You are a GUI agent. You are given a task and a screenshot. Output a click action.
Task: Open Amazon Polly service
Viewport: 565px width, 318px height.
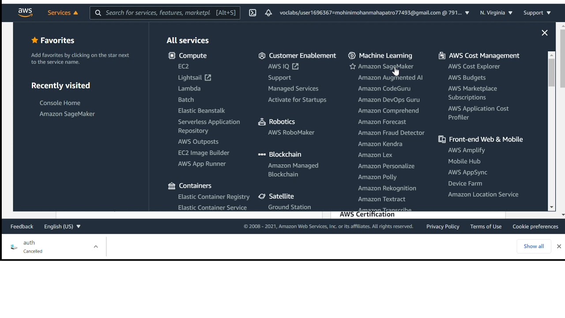[x=377, y=177]
